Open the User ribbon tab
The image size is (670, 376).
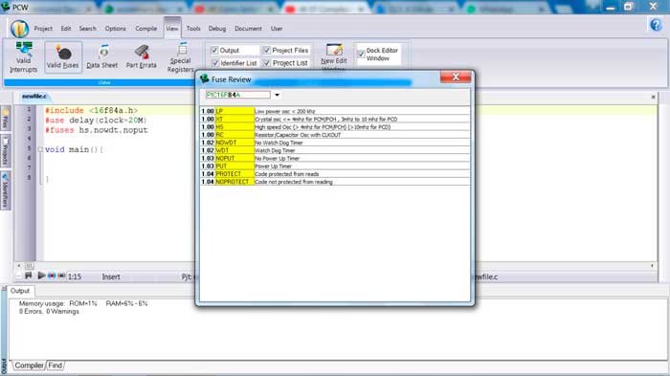(277, 29)
